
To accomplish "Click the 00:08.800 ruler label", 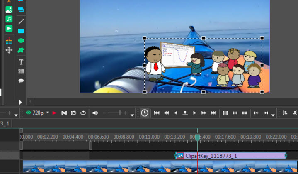I will click(124, 137).
